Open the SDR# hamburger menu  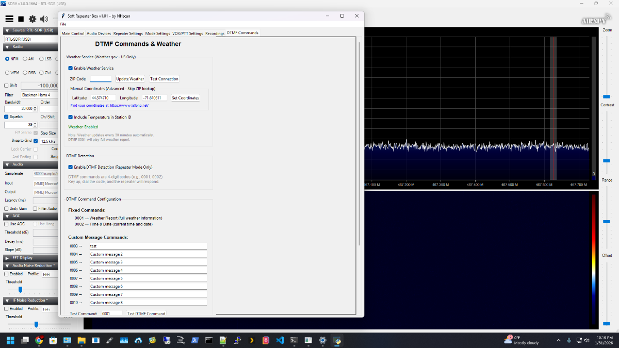(9, 19)
